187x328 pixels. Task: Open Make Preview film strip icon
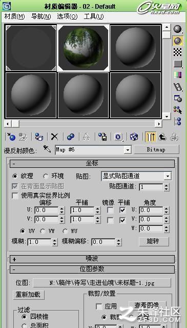point(178,87)
